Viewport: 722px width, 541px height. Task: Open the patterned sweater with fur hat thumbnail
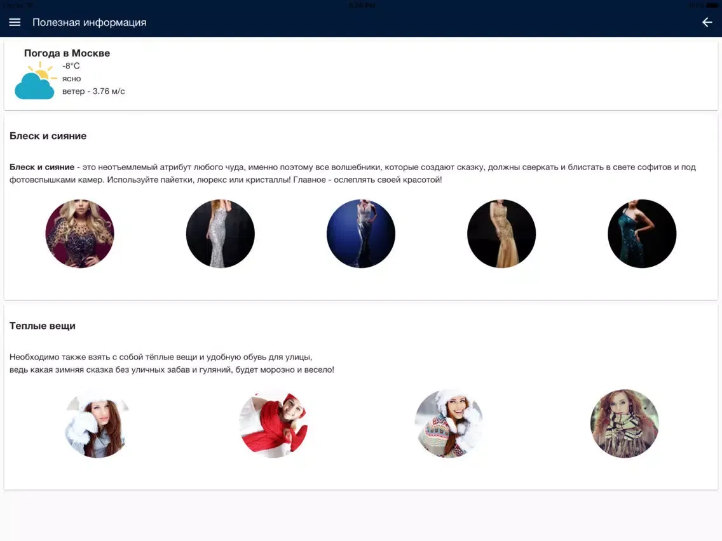449,424
